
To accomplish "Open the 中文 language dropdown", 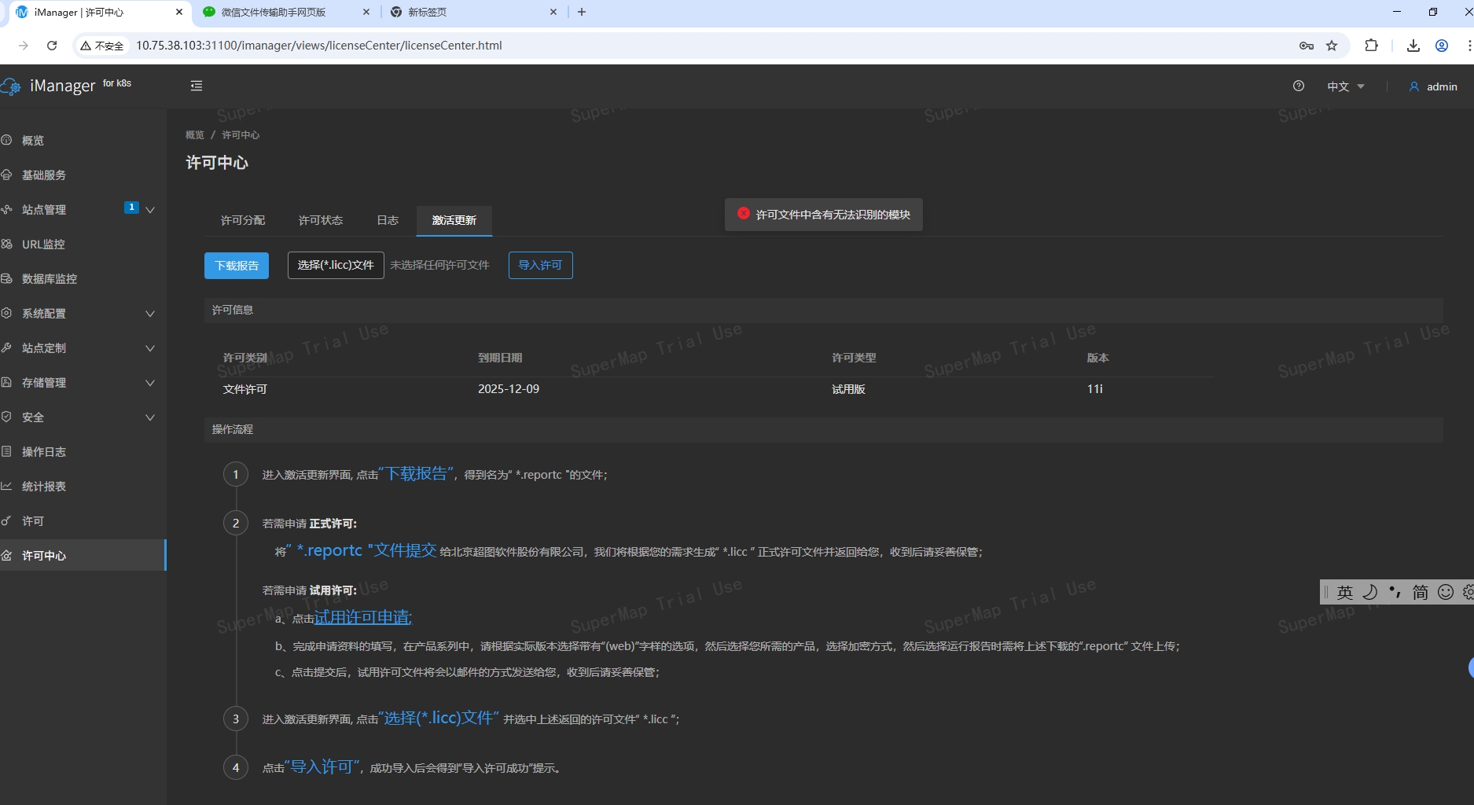I will point(1345,86).
